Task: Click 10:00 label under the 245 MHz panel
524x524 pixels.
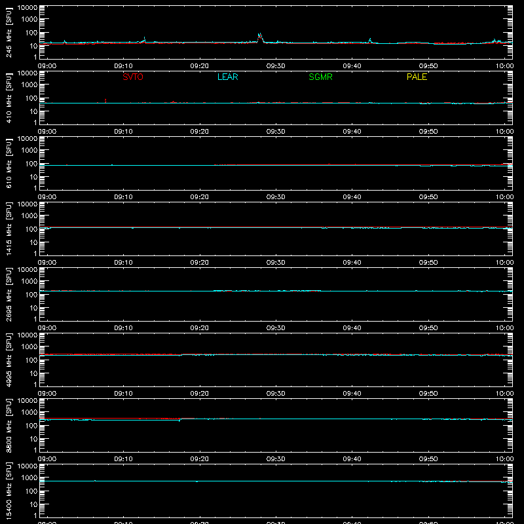Action: [504, 66]
